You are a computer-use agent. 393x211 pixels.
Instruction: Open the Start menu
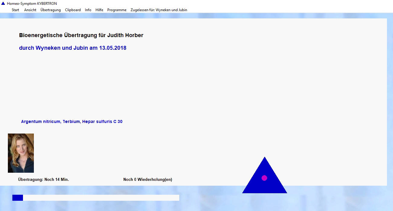[15, 10]
